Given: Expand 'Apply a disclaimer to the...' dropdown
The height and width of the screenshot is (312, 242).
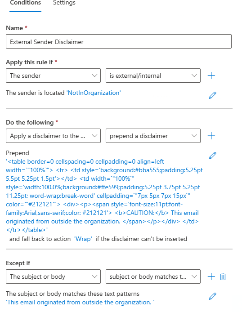Looking at the screenshot, I should pyautogui.click(x=53, y=136).
